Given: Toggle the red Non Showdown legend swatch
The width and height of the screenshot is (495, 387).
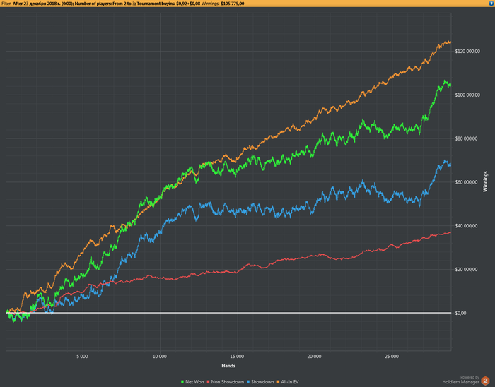Looking at the screenshot, I should [x=208, y=382].
